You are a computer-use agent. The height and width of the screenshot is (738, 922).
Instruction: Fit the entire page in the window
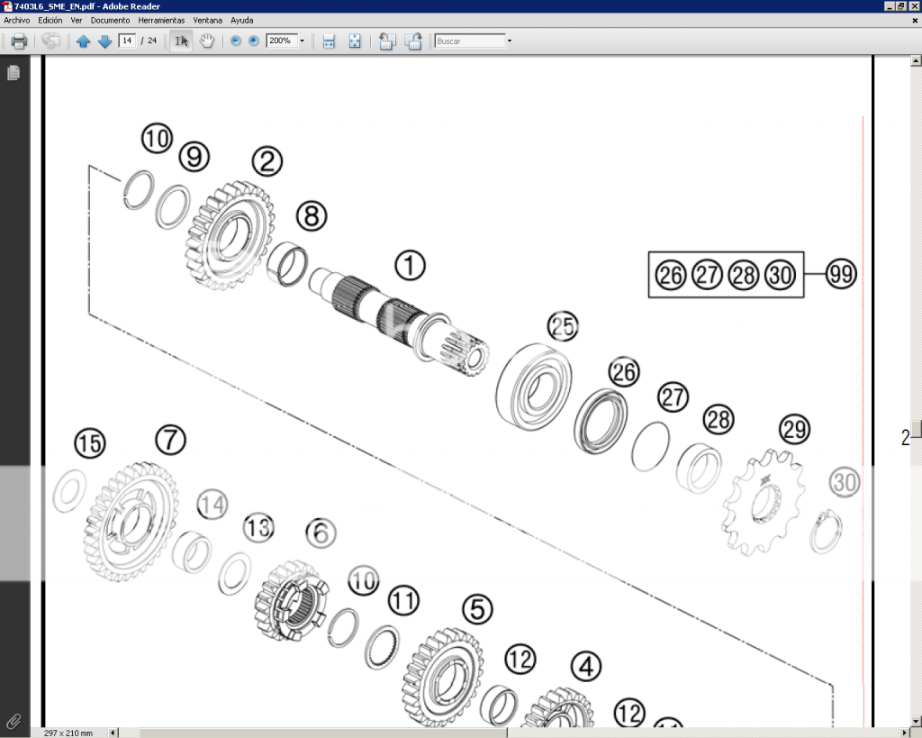354,41
